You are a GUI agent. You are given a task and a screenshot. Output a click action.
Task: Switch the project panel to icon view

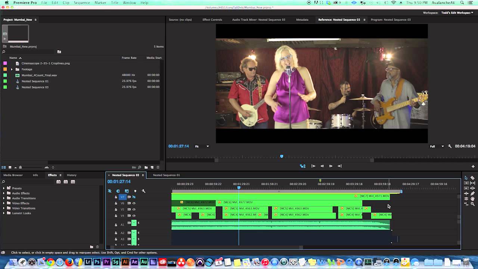[10, 167]
